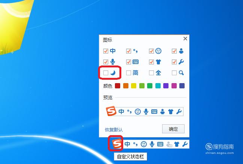Close the 图标 customization dialog
This screenshot has height=164, width=243.
tap(185, 39)
